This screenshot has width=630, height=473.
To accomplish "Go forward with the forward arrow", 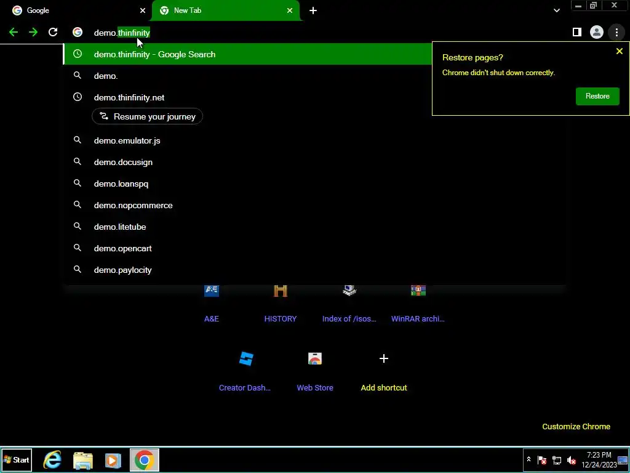I will pos(33,32).
